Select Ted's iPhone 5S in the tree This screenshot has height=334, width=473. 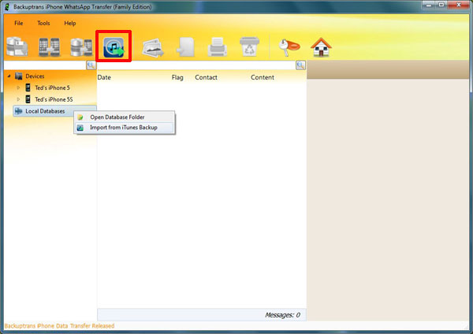pyautogui.click(x=54, y=99)
